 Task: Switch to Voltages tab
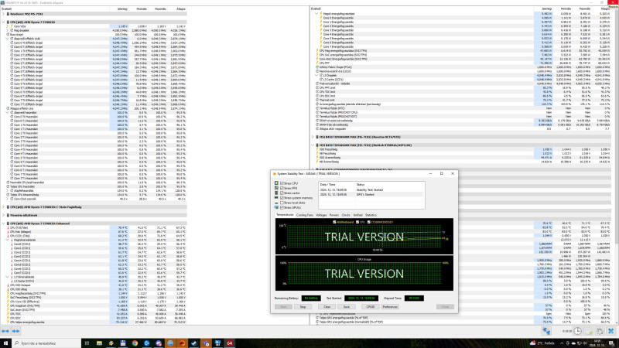pos(321,215)
